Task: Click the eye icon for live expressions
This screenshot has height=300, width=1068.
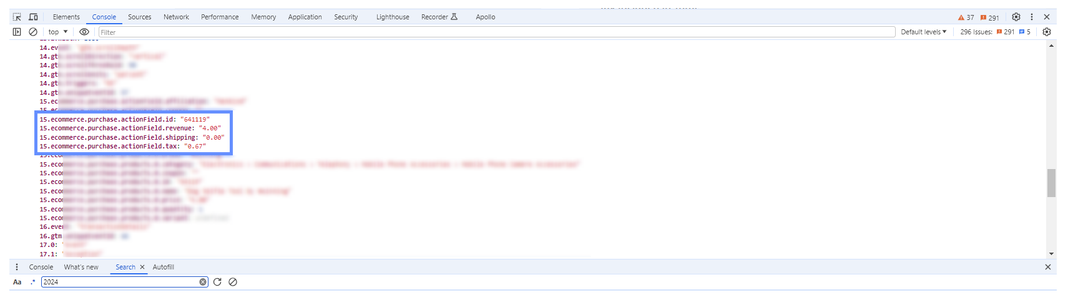Action: pos(84,32)
